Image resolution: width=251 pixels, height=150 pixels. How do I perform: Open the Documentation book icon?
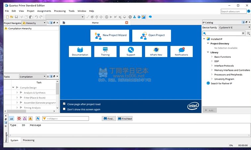[80, 50]
